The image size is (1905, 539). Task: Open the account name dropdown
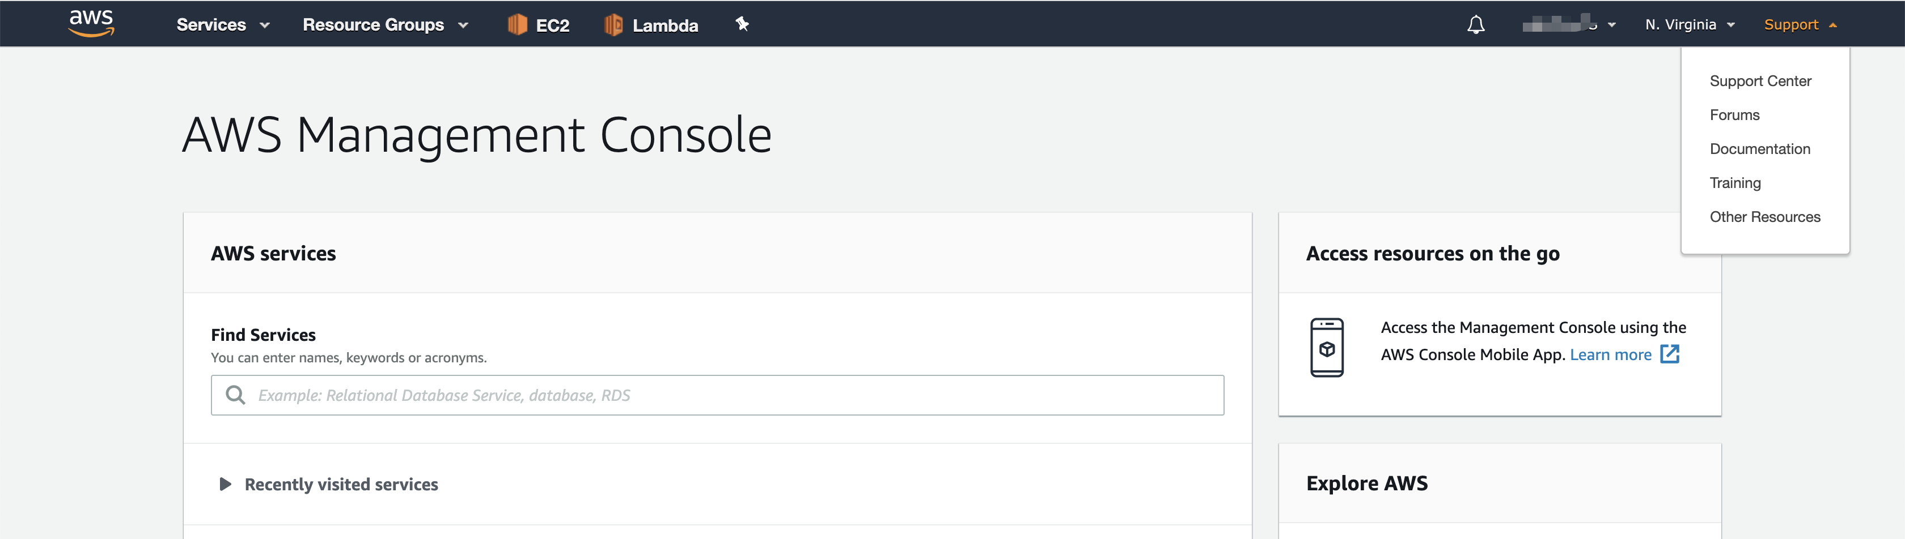[1569, 24]
